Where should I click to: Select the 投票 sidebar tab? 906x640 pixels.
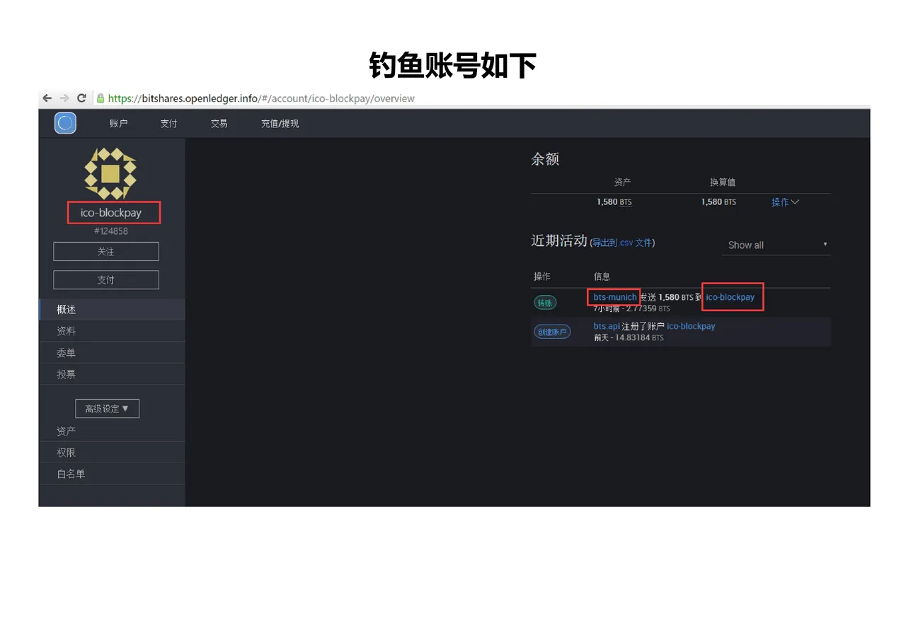(113, 374)
